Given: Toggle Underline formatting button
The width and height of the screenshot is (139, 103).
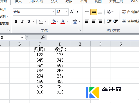Looking at the screenshot, I should click(29, 22).
